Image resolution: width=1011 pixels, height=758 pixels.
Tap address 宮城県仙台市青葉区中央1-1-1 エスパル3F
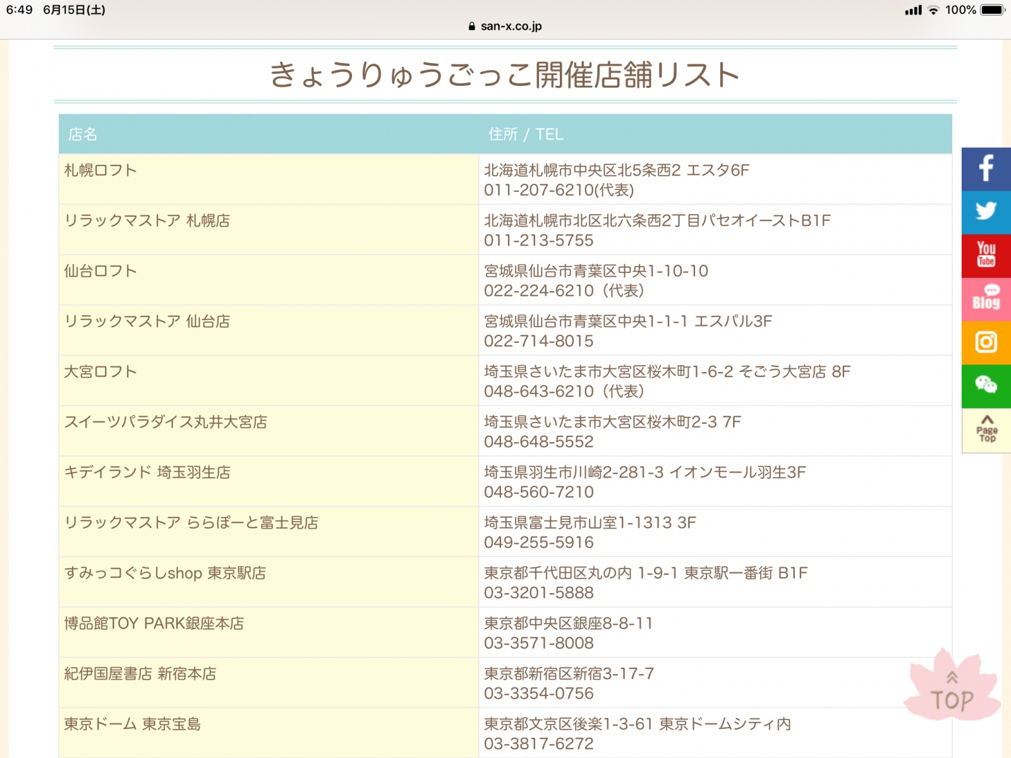tap(628, 321)
